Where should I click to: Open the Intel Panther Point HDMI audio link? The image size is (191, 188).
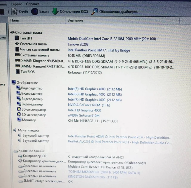pos(120,137)
